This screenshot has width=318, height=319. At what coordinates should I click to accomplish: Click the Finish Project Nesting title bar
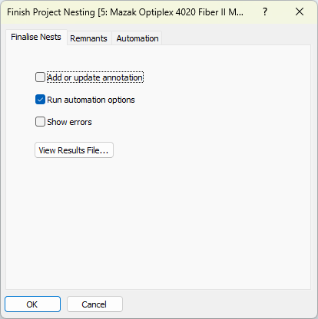125,12
